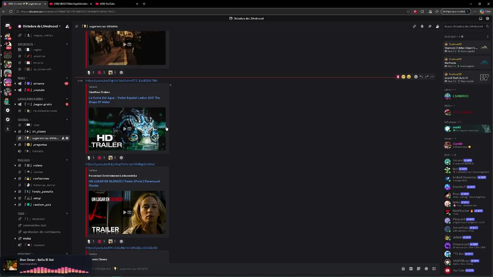Viewport: 493px width, 277px height.
Task: Open apps launcher icon in message bar
Action: point(434,269)
